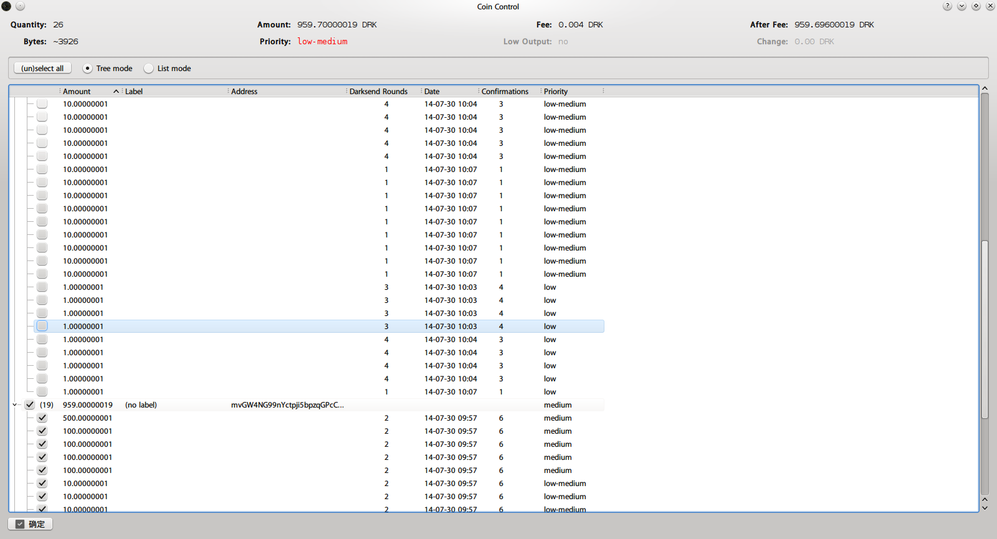Image resolution: width=997 pixels, height=539 pixels.
Task: Click the 确定 confirm button
Action: [x=30, y=524]
